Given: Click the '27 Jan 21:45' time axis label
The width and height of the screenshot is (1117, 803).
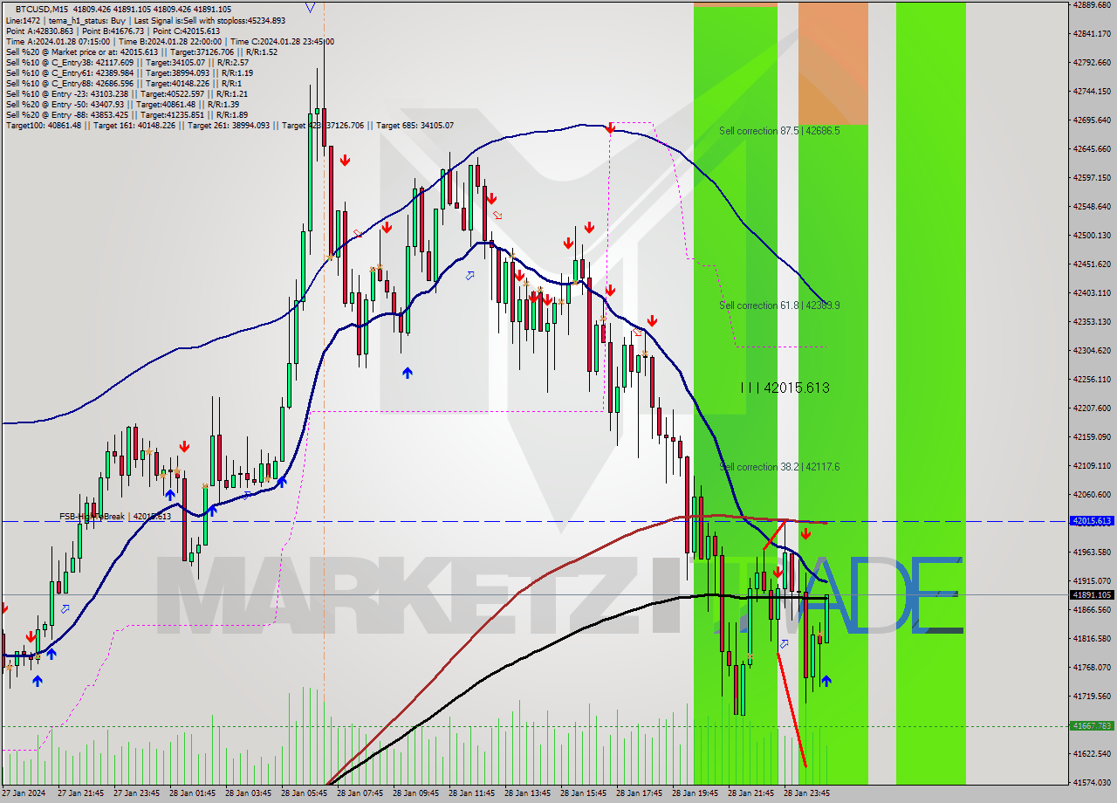Looking at the screenshot, I should (x=80, y=793).
